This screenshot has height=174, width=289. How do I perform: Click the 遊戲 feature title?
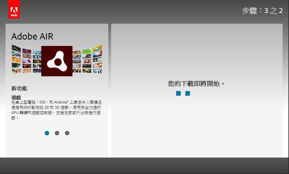point(16,97)
